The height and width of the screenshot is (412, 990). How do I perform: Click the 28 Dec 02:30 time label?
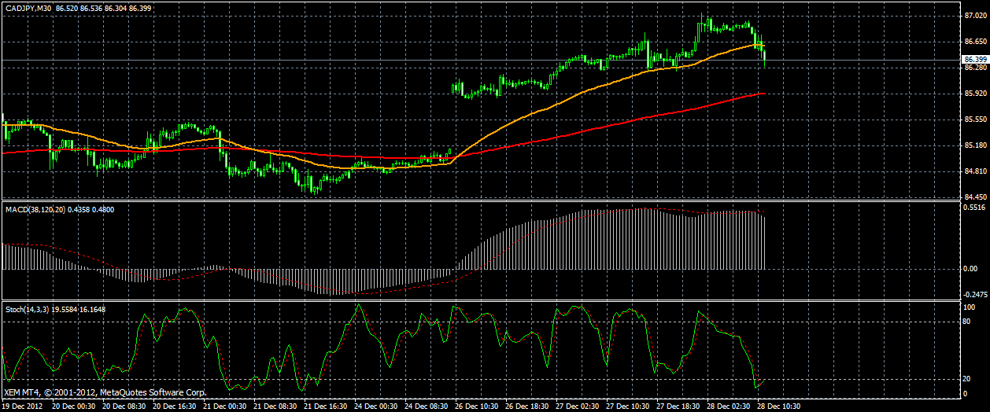click(x=727, y=406)
